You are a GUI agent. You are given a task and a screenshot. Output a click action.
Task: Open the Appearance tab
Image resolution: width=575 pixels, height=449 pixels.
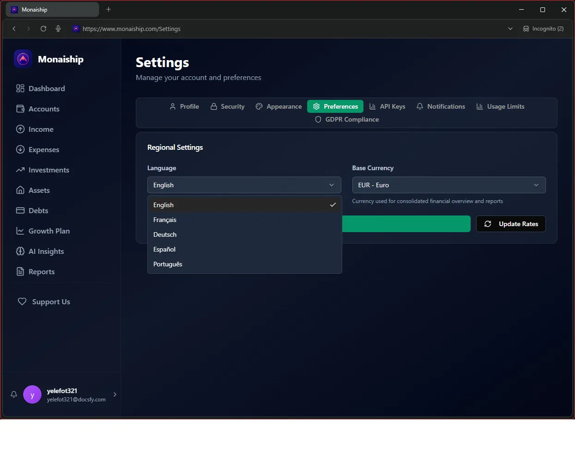point(278,106)
